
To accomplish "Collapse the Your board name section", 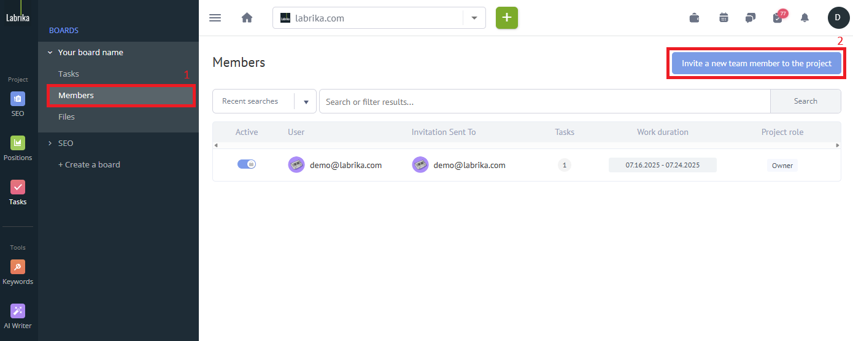I will pos(50,53).
